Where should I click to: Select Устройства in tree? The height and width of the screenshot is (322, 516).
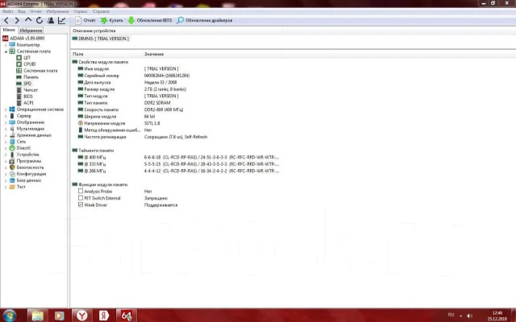click(27, 155)
